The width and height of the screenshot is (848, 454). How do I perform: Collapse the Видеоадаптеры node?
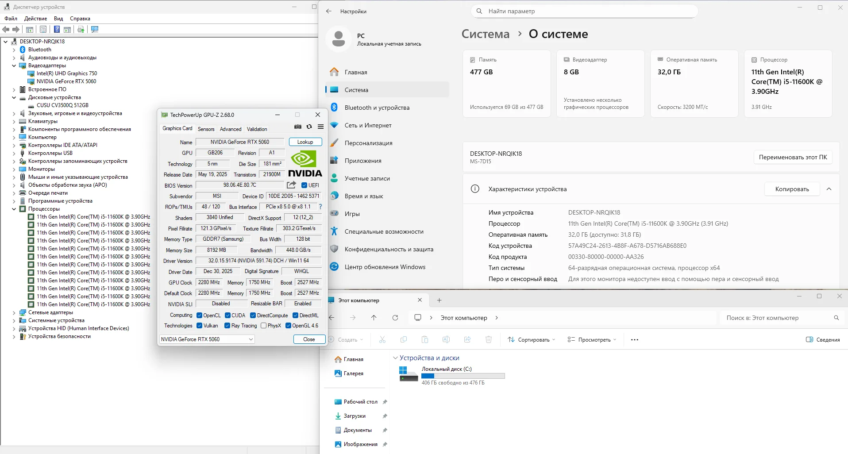tap(14, 65)
